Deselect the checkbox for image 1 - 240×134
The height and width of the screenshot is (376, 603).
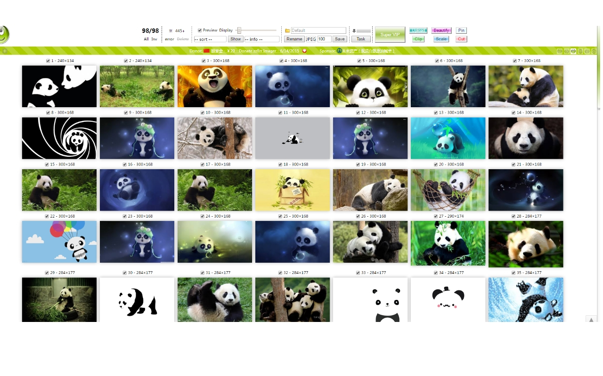click(x=47, y=61)
